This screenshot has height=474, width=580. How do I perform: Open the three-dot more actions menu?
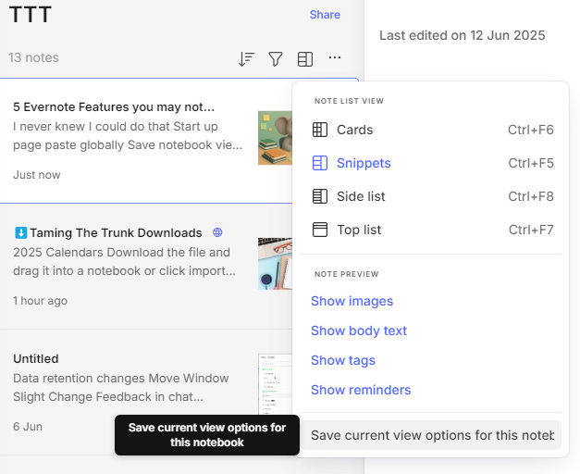point(335,57)
